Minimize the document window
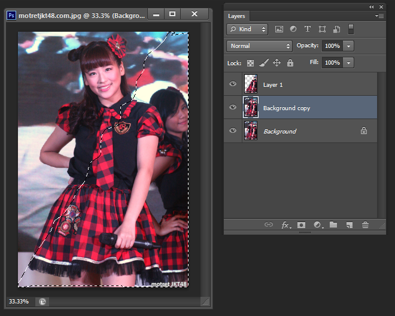The width and height of the screenshot is (395, 316). (x=156, y=14)
